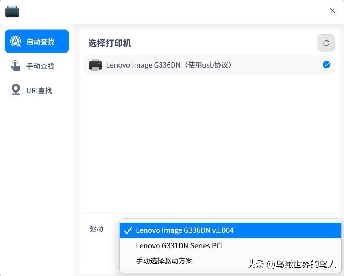Click the refresh icon to rescan printers
The image size is (344, 276).
click(x=326, y=42)
